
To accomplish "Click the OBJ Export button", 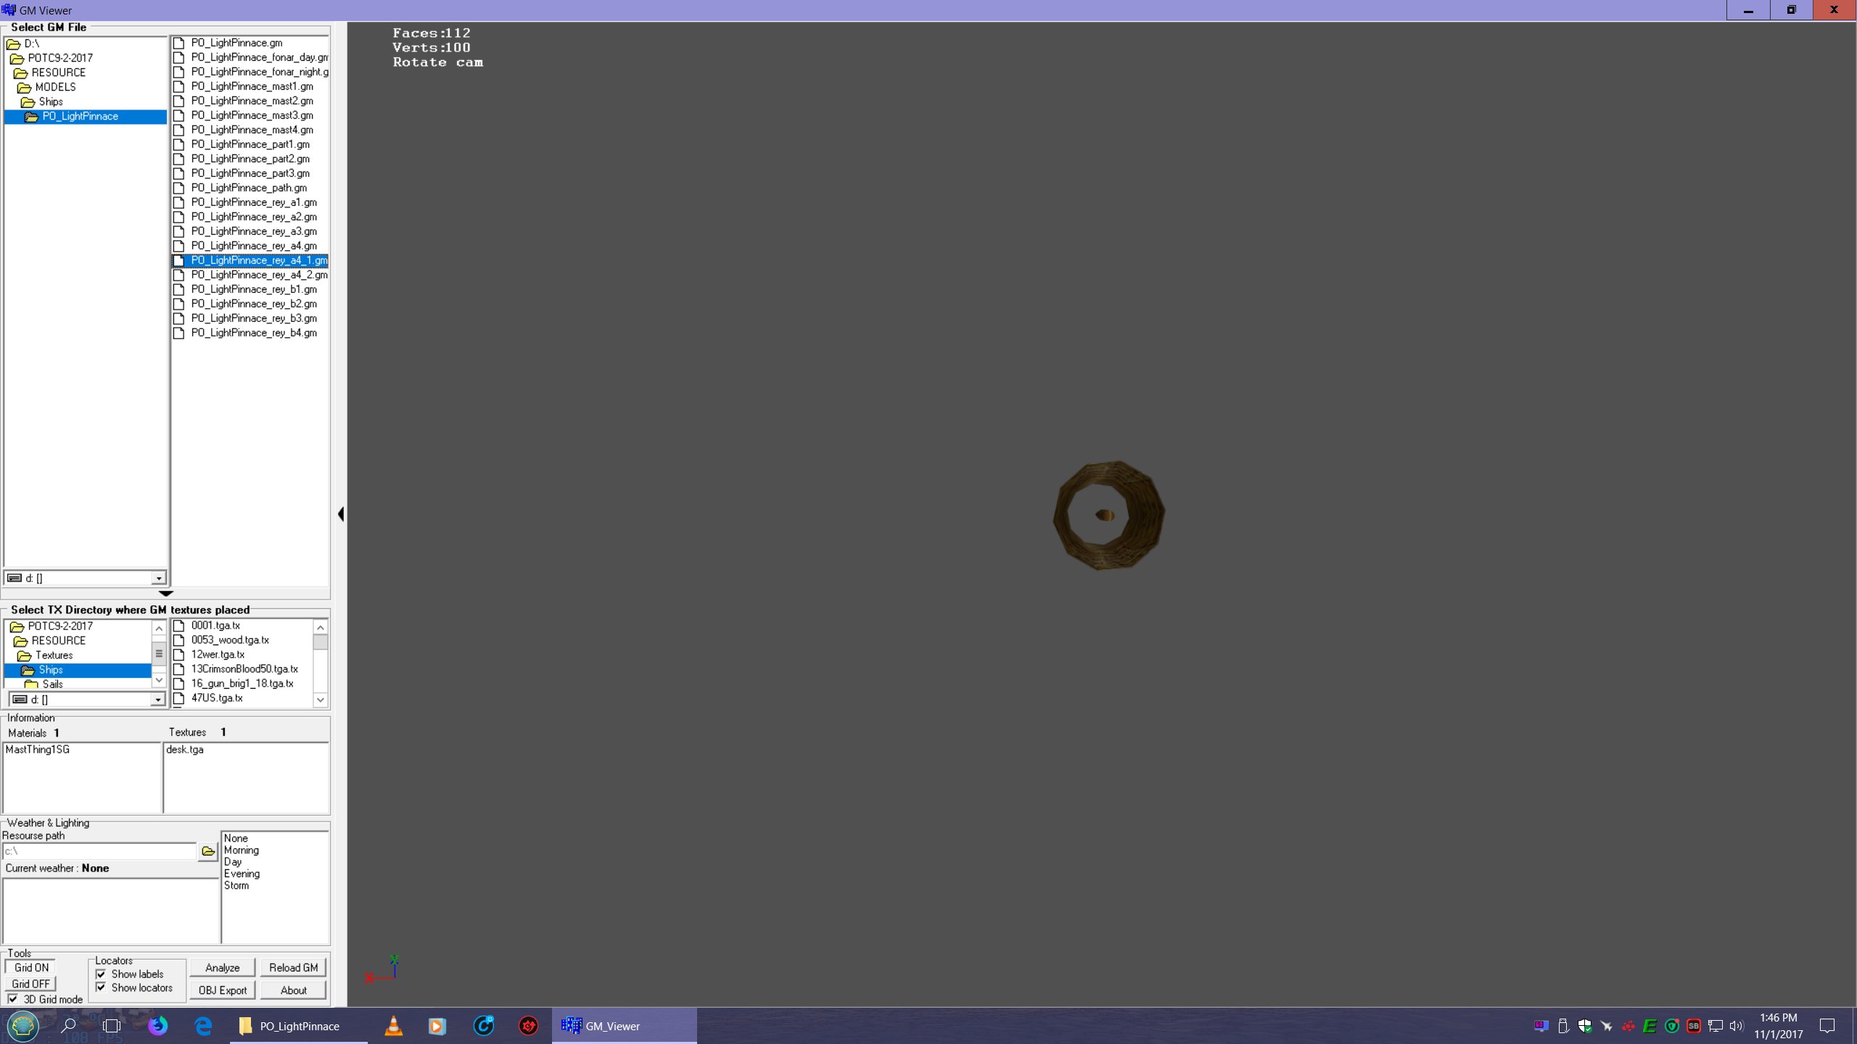I will point(222,990).
